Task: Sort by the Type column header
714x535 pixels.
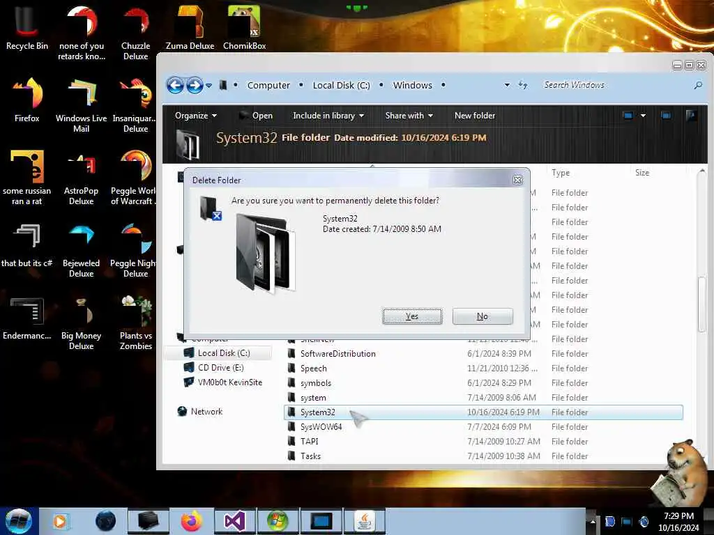Action: 560,173
